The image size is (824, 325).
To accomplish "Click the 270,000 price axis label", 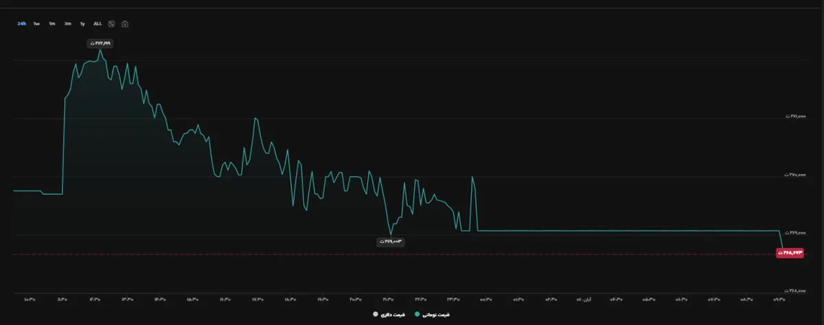I will point(796,175).
